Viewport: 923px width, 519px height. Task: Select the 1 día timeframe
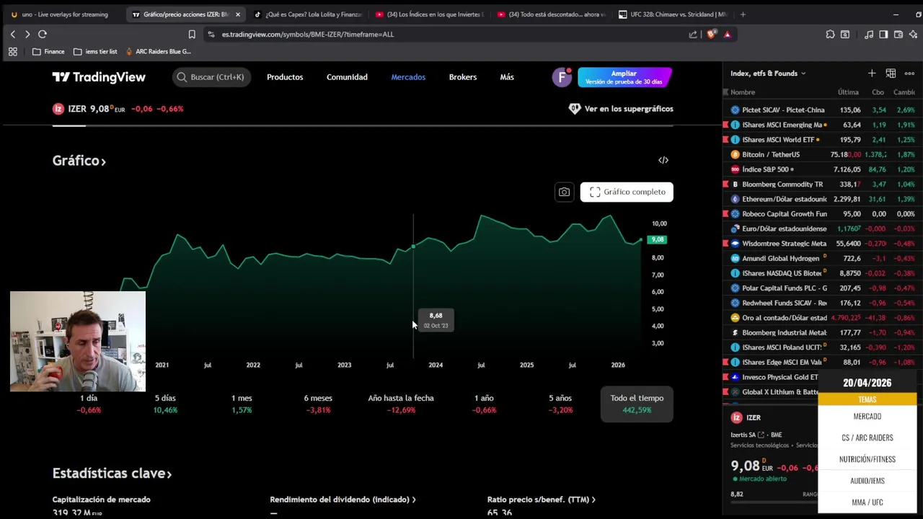coord(89,404)
